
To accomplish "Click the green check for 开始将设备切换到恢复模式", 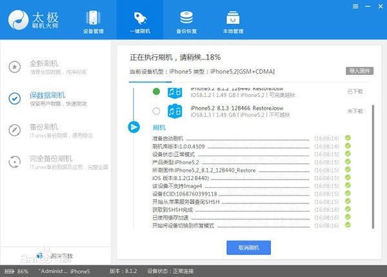I will click(348, 225).
